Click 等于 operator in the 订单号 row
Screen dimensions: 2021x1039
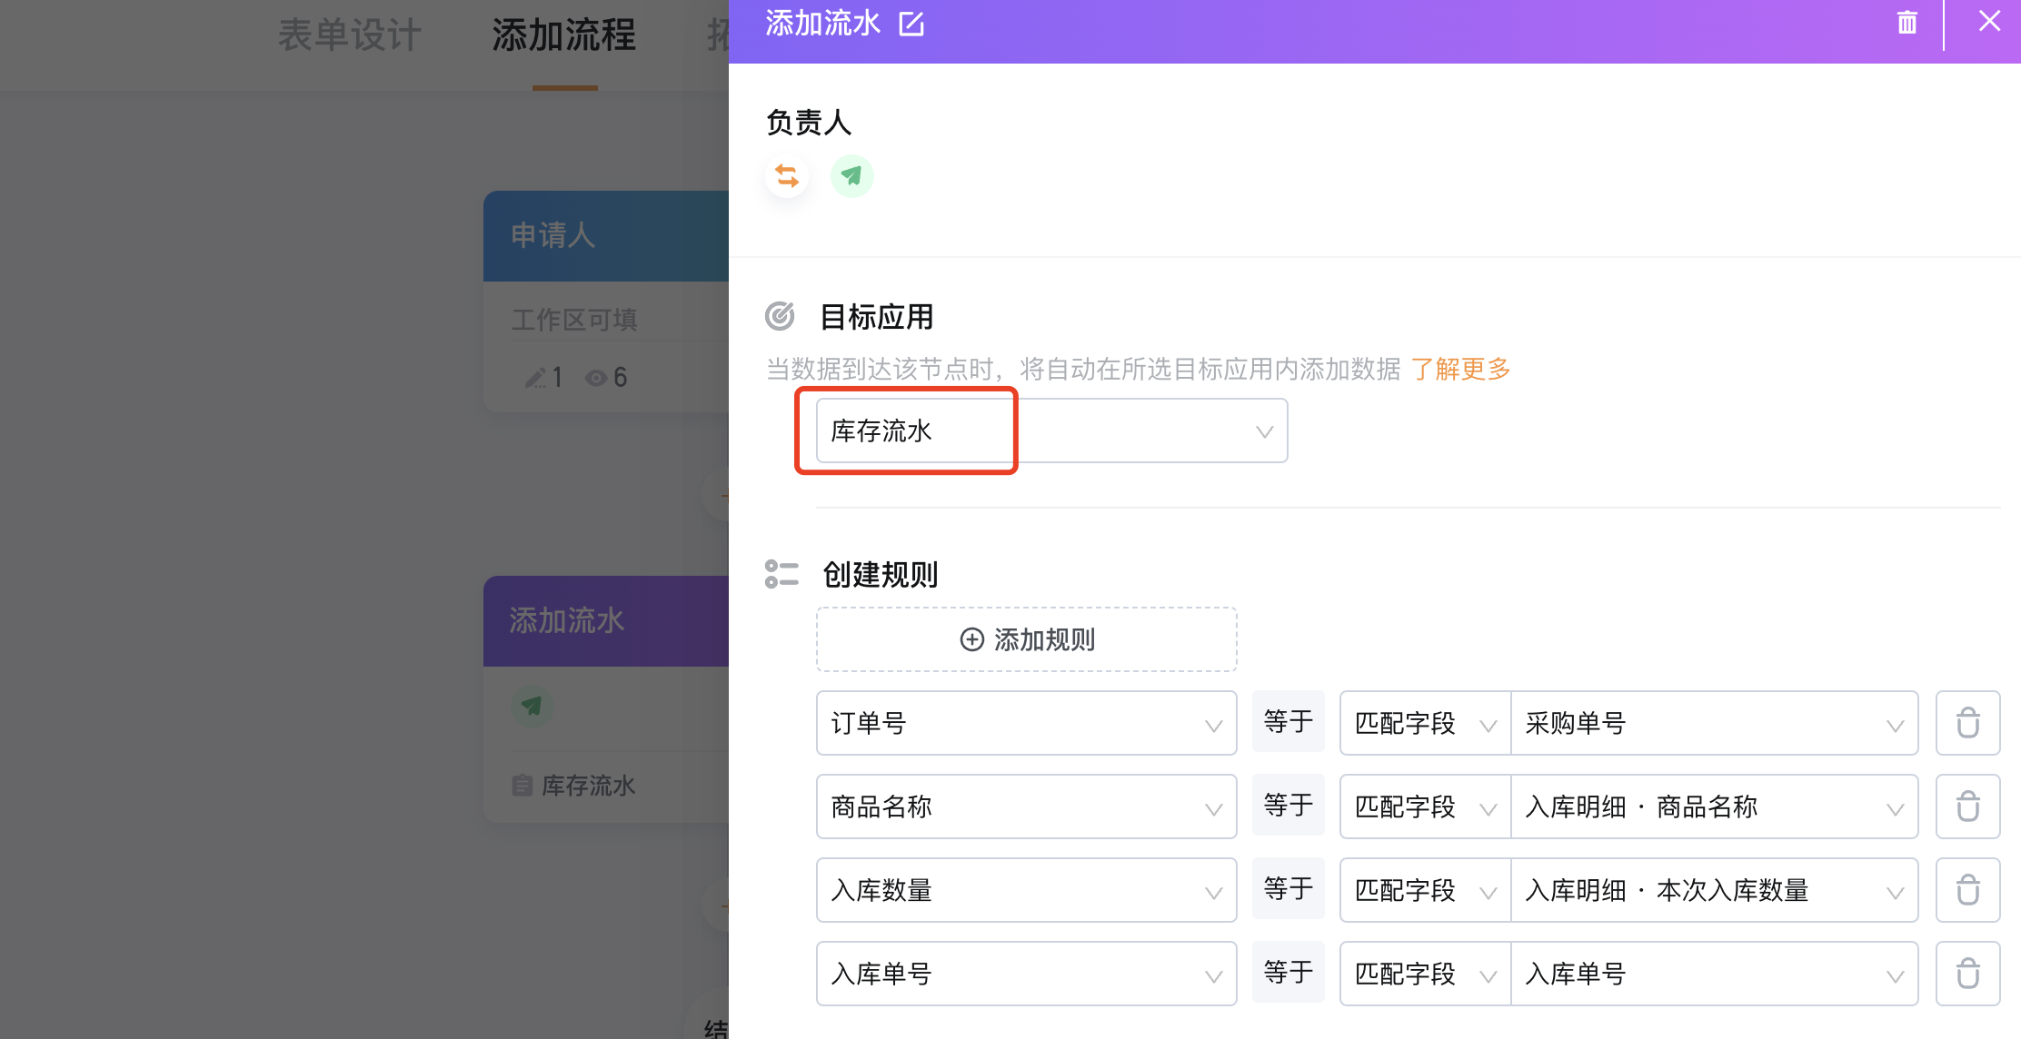pos(1289,721)
